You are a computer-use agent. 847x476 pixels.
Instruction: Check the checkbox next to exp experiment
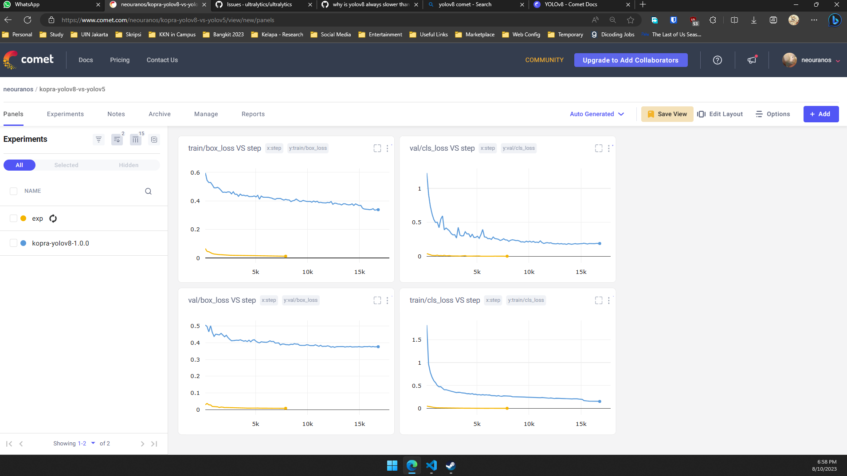[12, 218]
